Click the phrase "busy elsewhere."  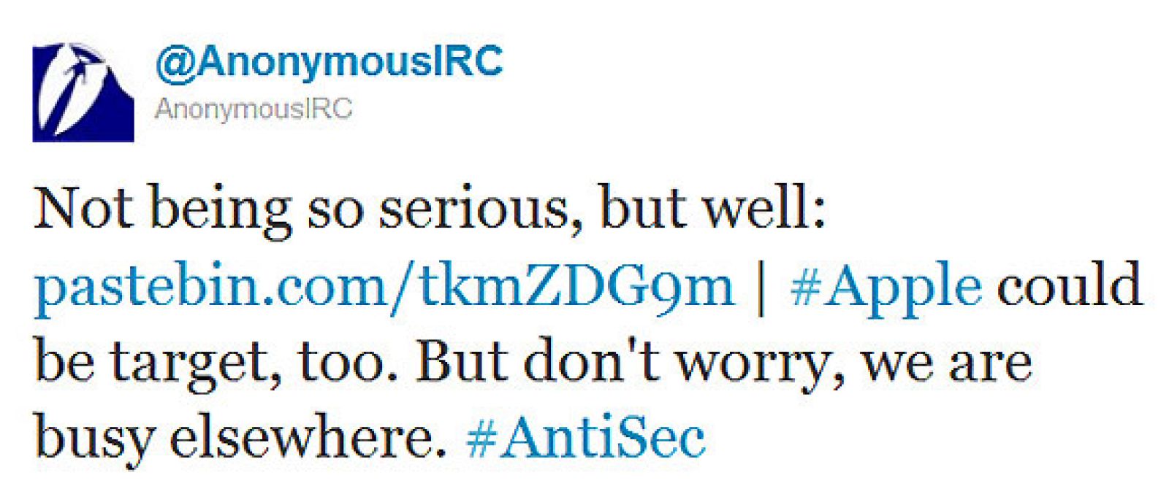pyautogui.click(x=241, y=437)
